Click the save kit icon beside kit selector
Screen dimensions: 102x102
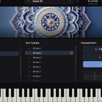[77, 1]
